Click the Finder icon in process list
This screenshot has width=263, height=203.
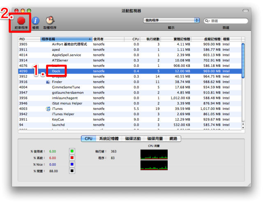point(48,82)
